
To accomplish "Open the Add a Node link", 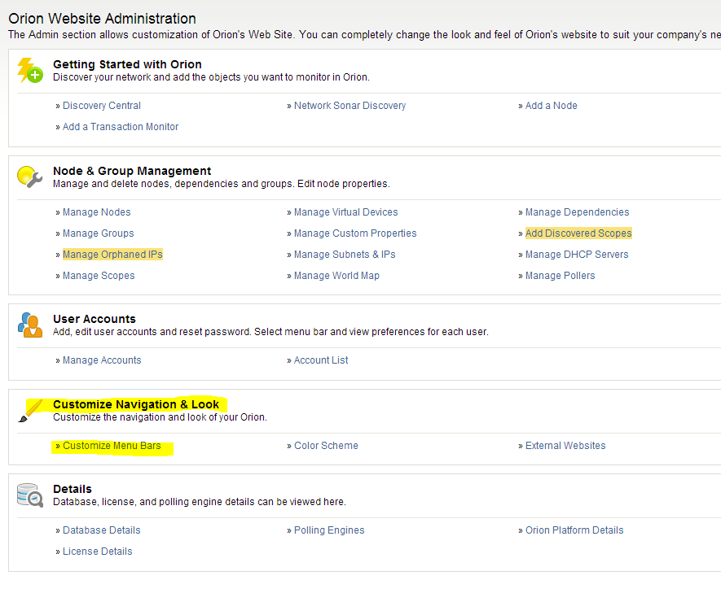I will 552,106.
